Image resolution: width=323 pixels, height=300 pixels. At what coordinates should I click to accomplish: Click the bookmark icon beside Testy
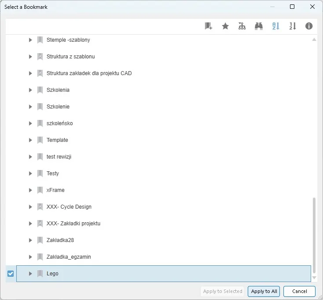coord(40,173)
